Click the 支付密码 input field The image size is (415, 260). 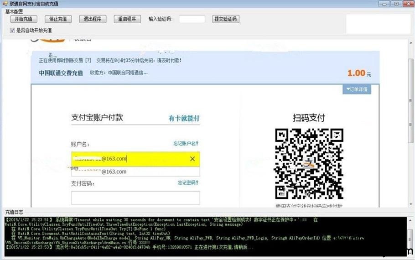135,198
